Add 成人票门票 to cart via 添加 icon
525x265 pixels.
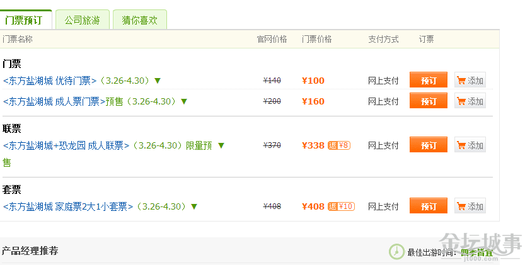pyautogui.click(x=470, y=101)
